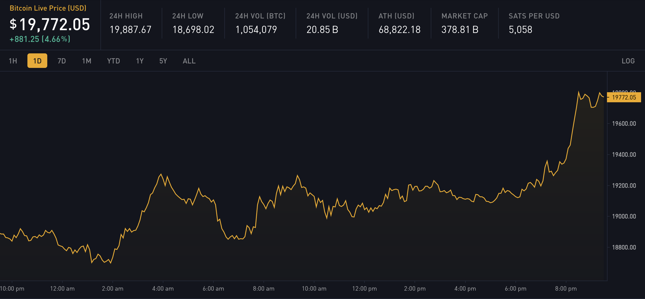Screen dimensions: 645x299
Task: Click the 18800.00 price axis label
Action: (624, 247)
